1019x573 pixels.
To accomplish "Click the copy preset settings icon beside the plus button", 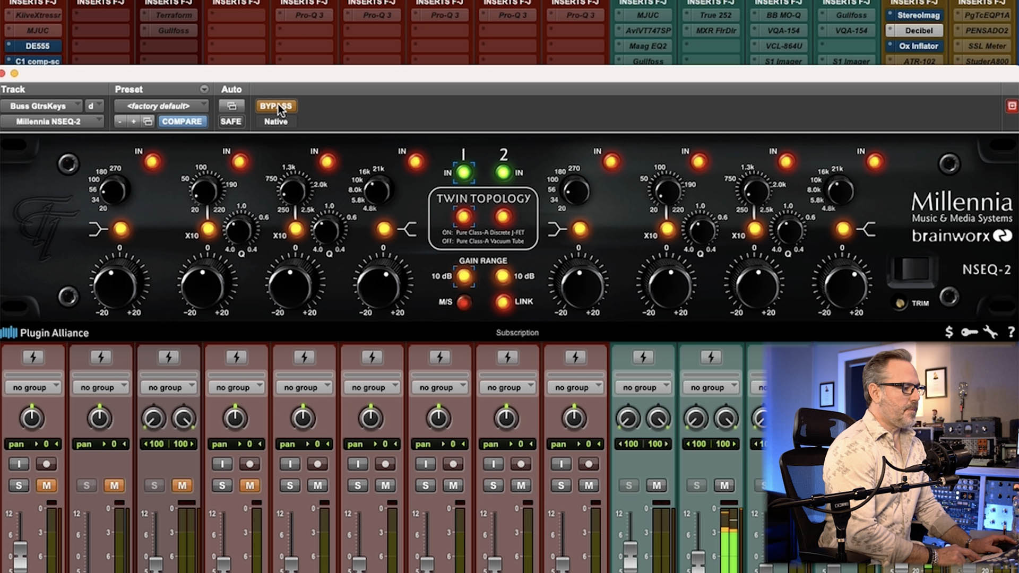I will [148, 121].
